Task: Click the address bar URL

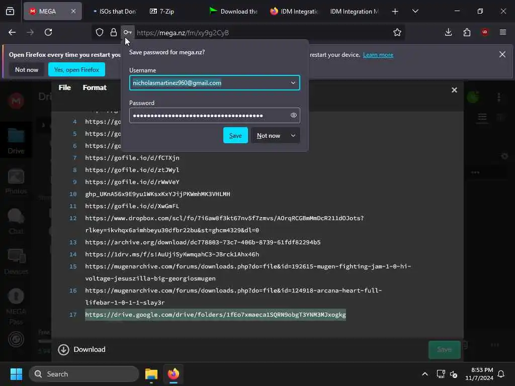Action: (x=183, y=33)
